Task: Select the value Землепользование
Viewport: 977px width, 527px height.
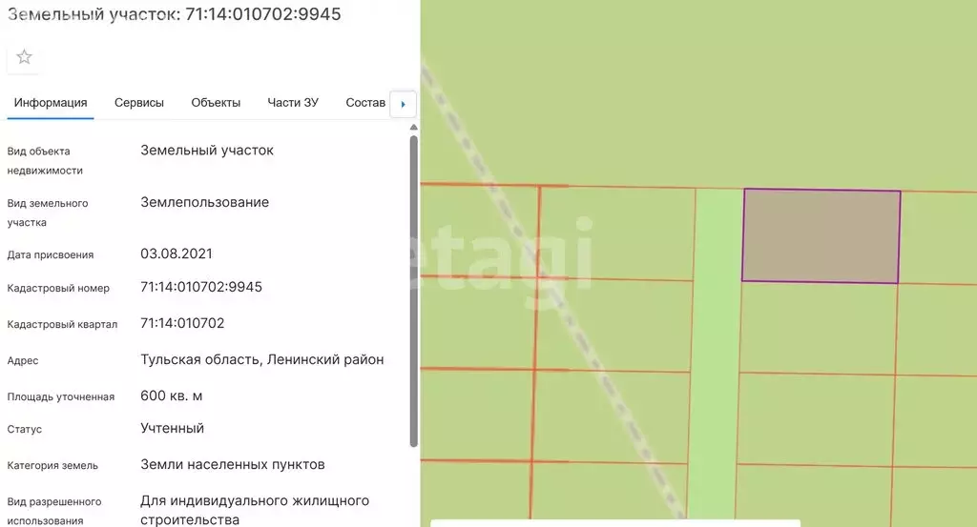Action: point(204,202)
